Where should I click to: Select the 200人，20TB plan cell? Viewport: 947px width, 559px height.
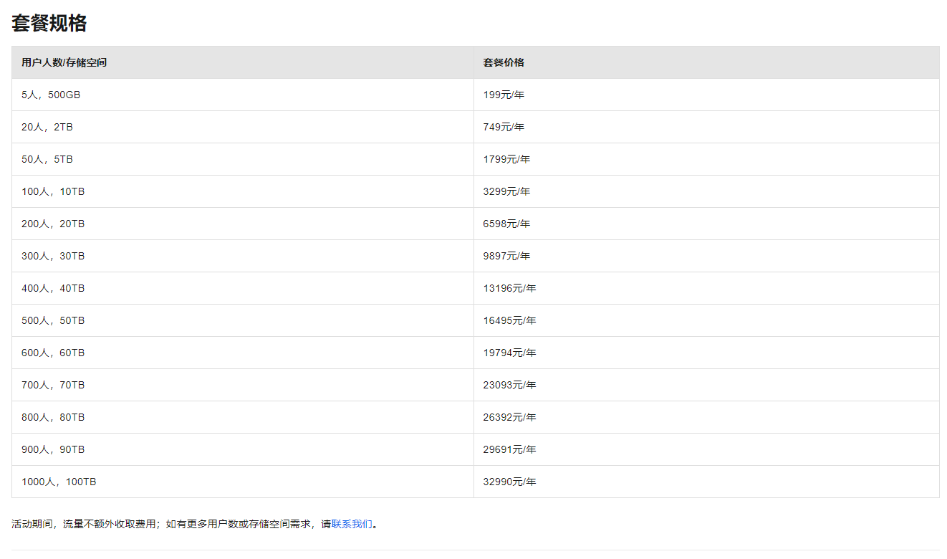pyautogui.click(x=53, y=224)
